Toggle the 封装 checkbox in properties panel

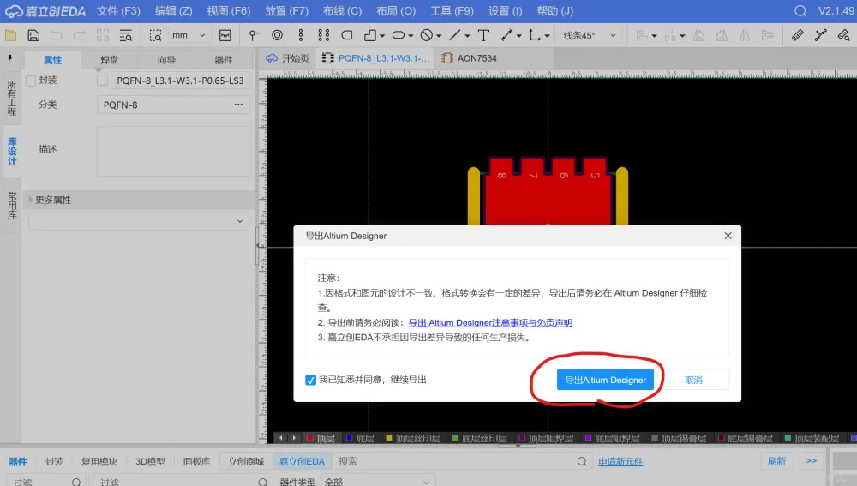[x=31, y=81]
